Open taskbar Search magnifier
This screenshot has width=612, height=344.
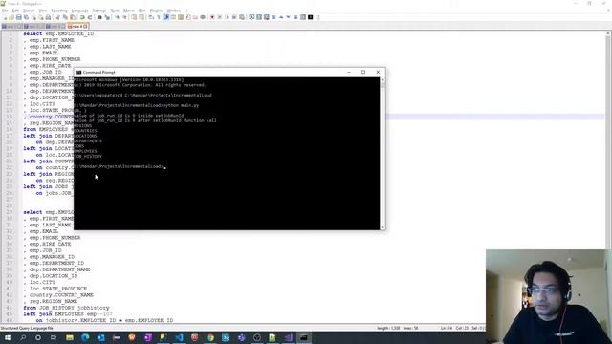click(x=23, y=337)
